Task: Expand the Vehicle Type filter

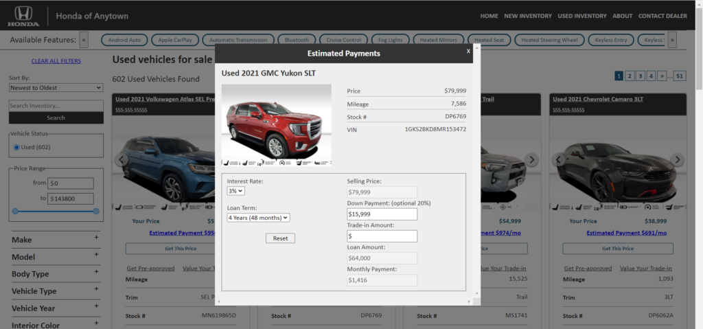Action: 56,291
